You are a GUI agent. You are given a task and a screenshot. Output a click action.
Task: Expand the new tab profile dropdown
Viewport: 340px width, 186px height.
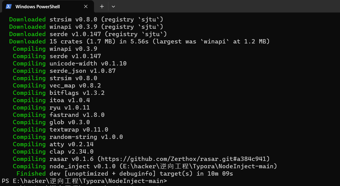pos(113,6)
